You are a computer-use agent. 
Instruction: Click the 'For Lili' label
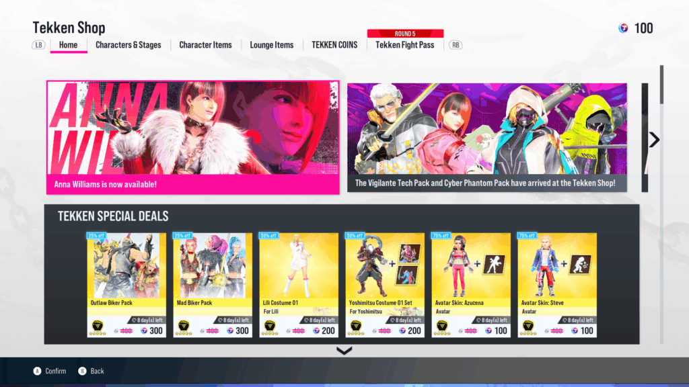[270, 312]
